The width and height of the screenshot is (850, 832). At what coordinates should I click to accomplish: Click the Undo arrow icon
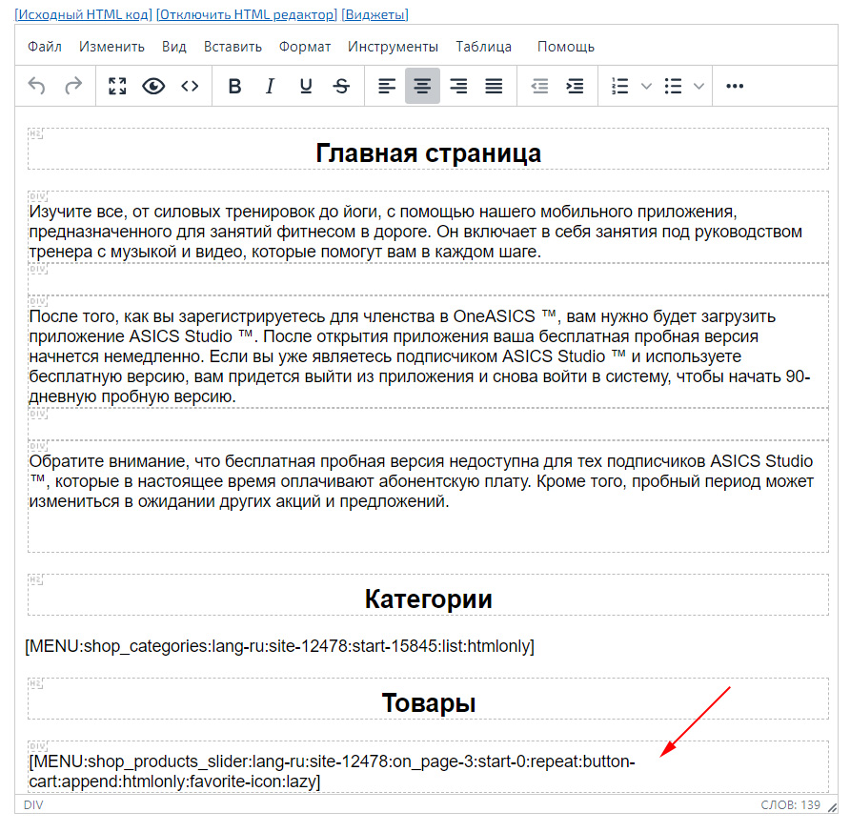tap(37, 87)
